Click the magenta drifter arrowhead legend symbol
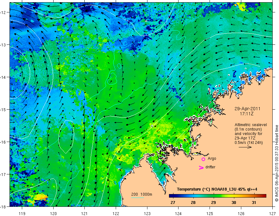 (x=201, y=167)
